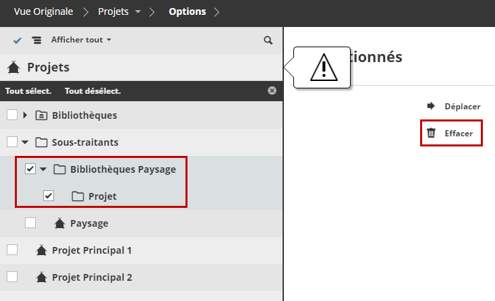
Task: Check the Bibliothèques checkbox
Action: (12, 115)
